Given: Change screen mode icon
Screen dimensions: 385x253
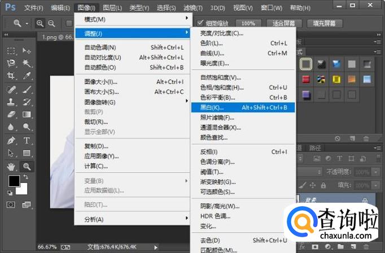Looking at the screenshot, I should [x=26, y=204].
